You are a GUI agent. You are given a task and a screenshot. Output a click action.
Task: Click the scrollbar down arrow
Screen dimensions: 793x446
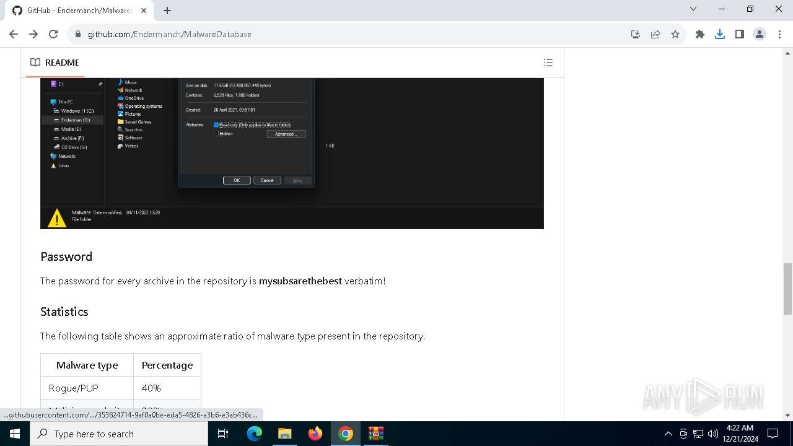(787, 415)
